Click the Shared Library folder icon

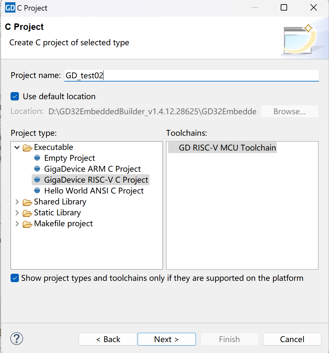pos(28,202)
